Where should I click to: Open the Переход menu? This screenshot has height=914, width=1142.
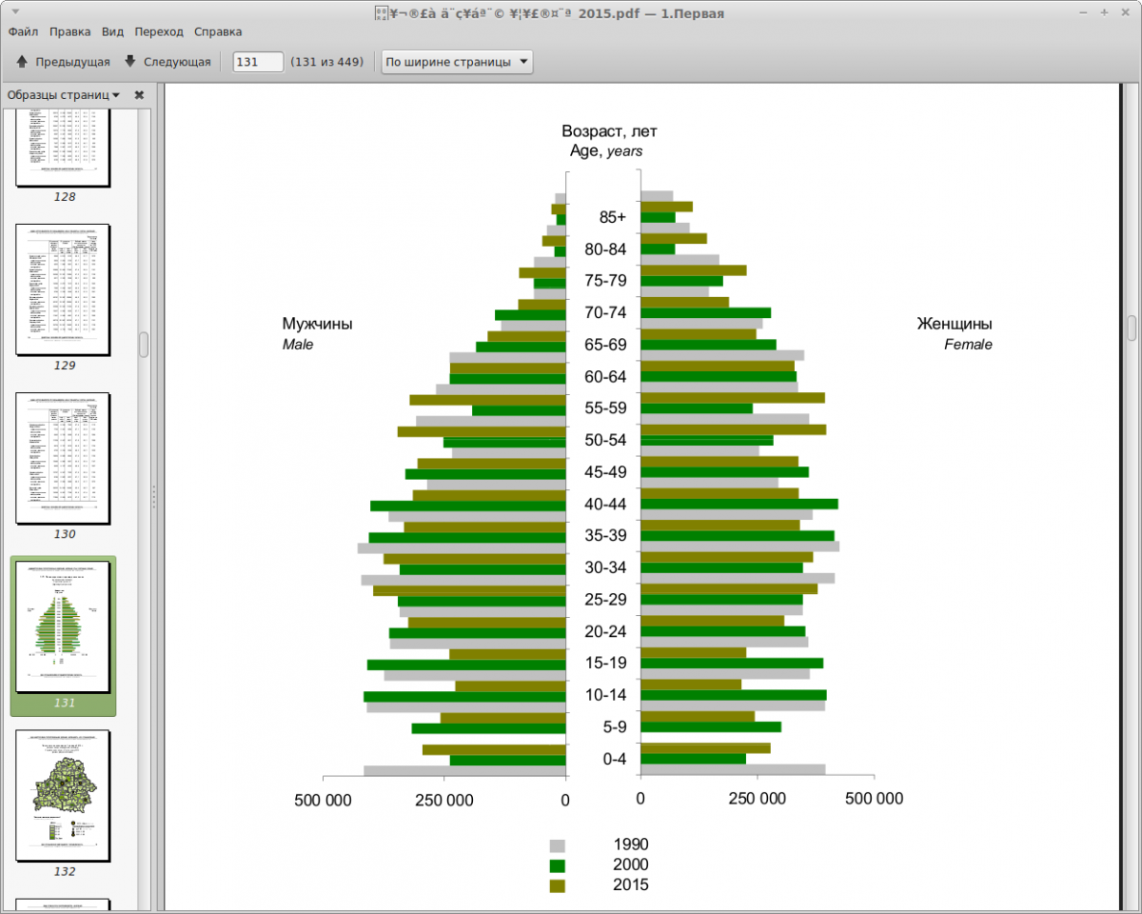pos(159,31)
